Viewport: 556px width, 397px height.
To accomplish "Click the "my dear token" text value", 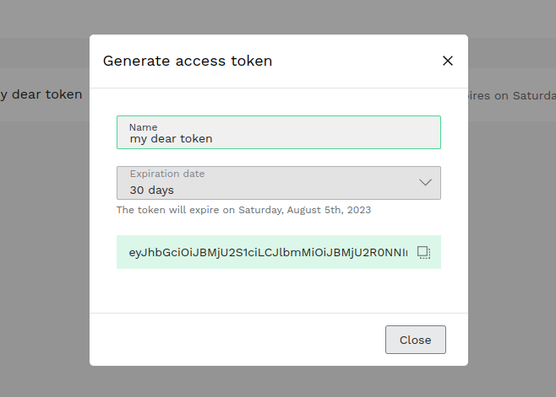I will click(171, 138).
